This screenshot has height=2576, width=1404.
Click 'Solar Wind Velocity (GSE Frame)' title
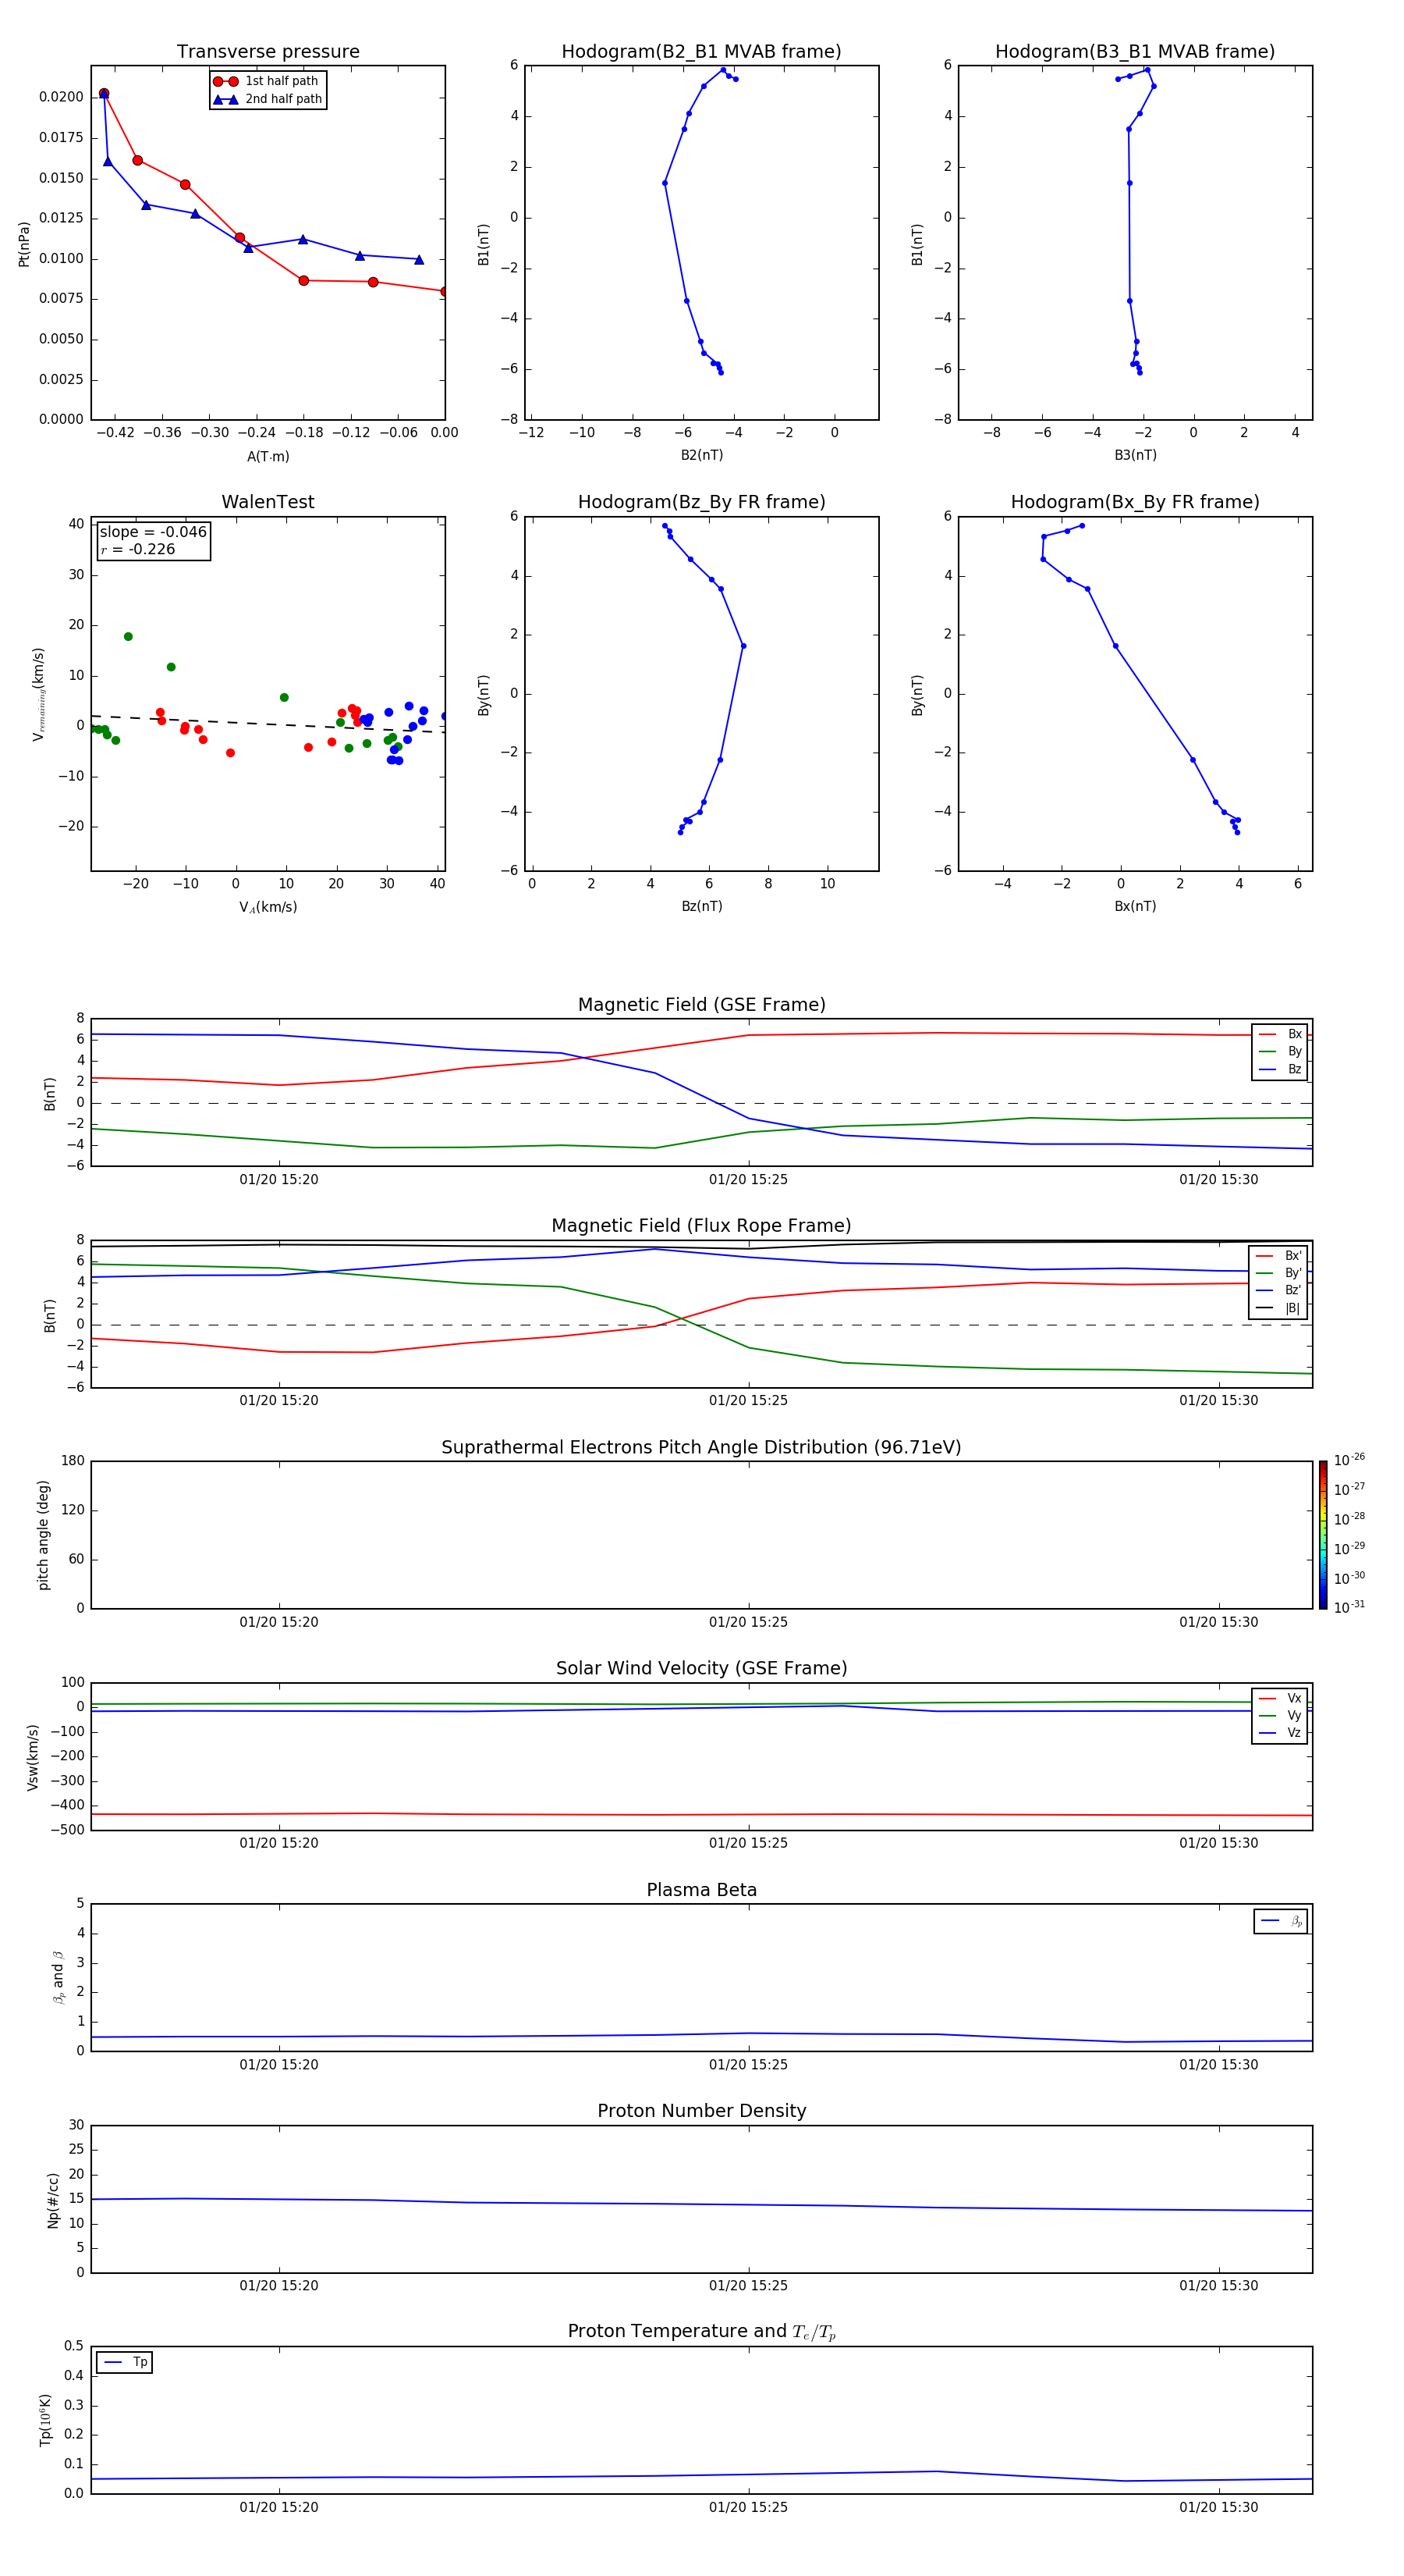(701, 1668)
